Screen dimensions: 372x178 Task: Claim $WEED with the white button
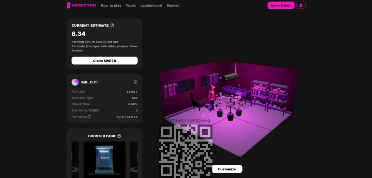pyautogui.click(x=105, y=60)
